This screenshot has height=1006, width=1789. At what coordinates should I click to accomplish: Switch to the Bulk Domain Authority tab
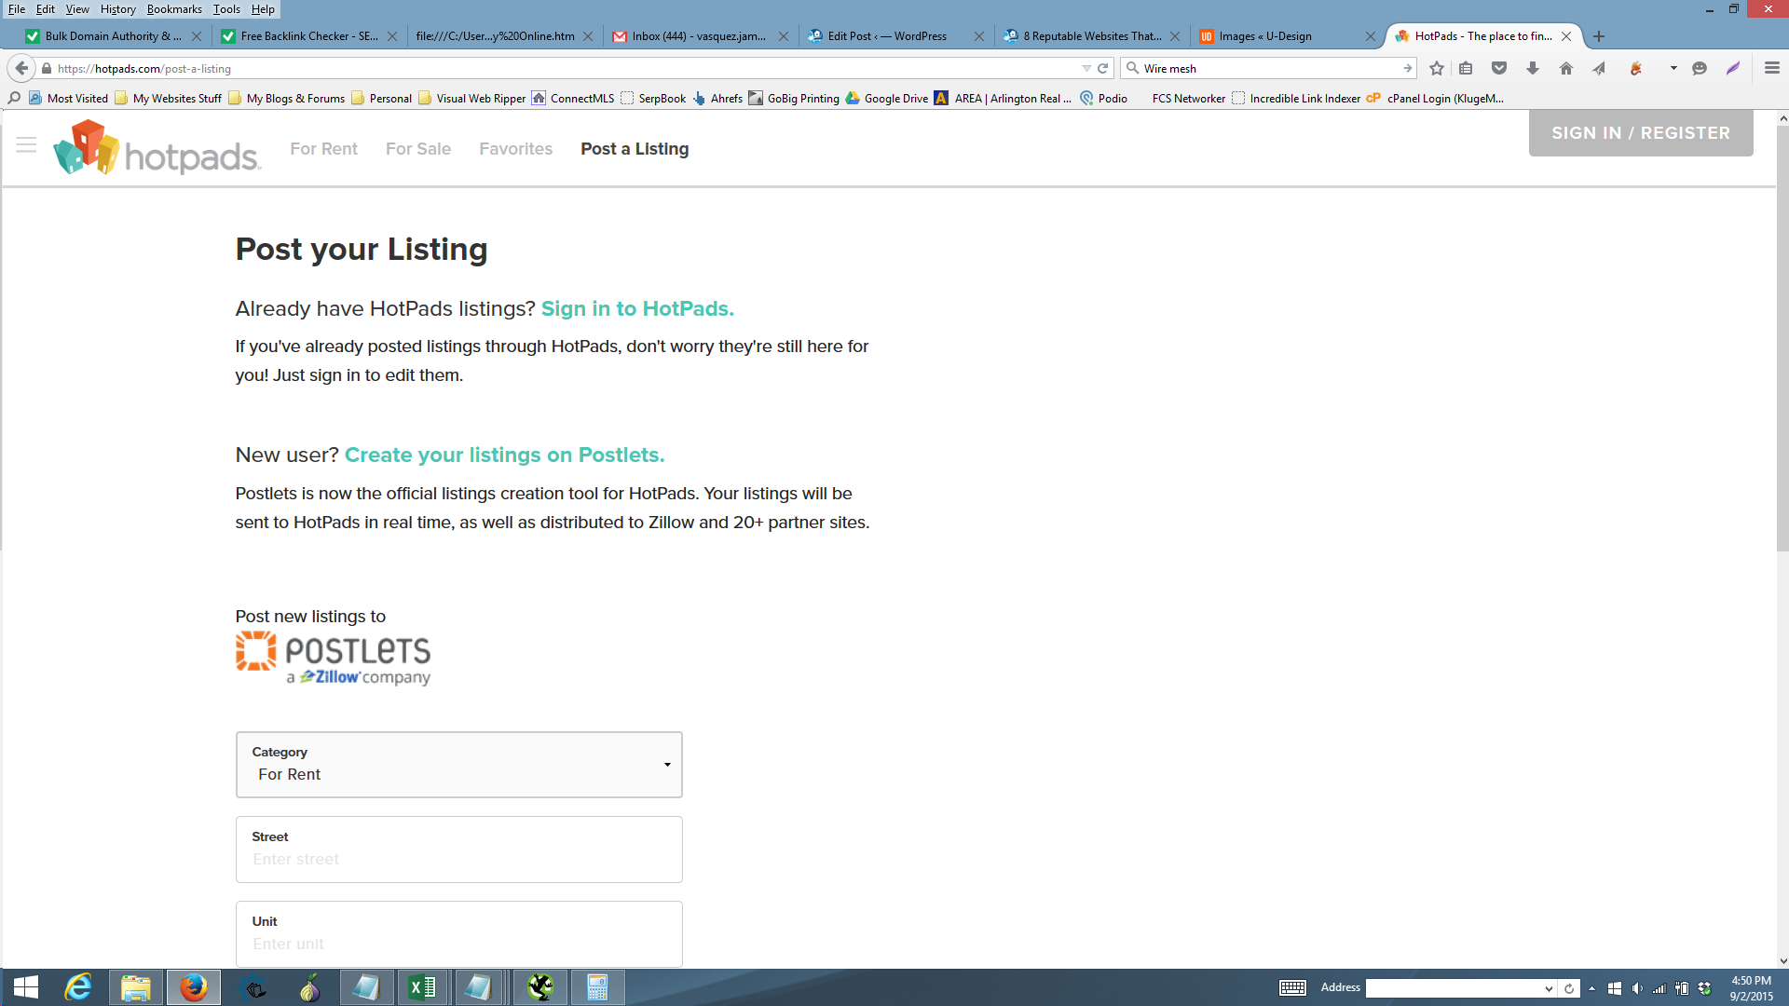coord(114,36)
